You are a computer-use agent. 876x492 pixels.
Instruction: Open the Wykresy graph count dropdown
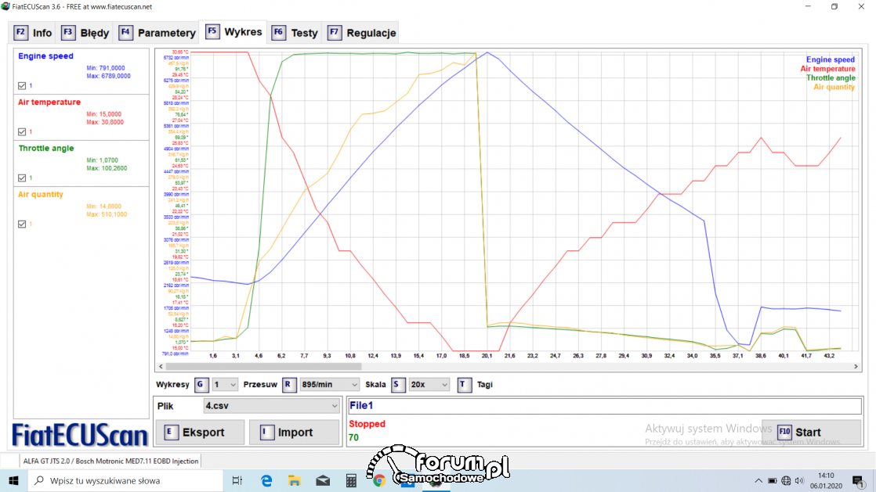tap(225, 384)
